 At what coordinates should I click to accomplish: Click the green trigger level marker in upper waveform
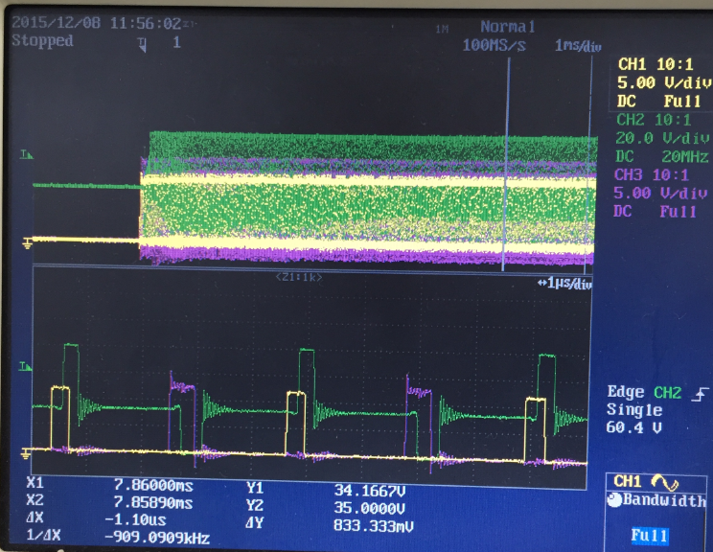tap(27, 155)
